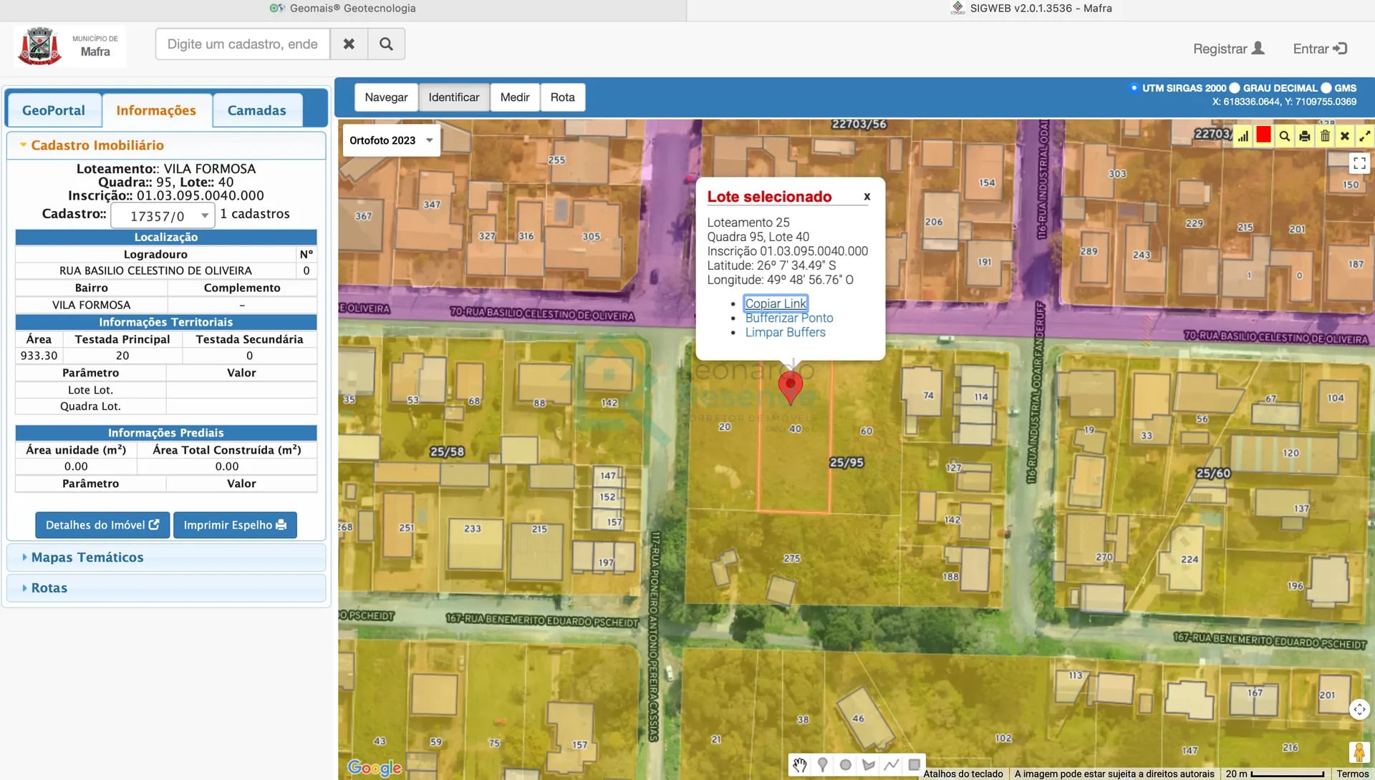Open the Ortofoto 2023 basemap dropdown
Image resolution: width=1375 pixels, height=780 pixels.
coord(392,140)
